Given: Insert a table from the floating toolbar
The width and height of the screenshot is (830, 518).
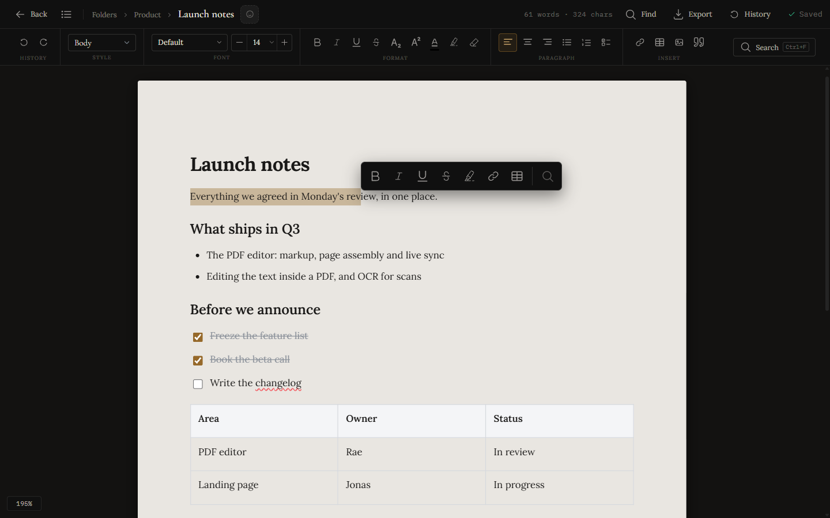Looking at the screenshot, I should pyautogui.click(x=517, y=176).
